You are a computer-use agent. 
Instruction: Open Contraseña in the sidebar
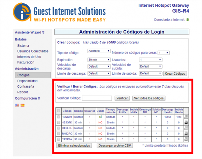[26, 86]
